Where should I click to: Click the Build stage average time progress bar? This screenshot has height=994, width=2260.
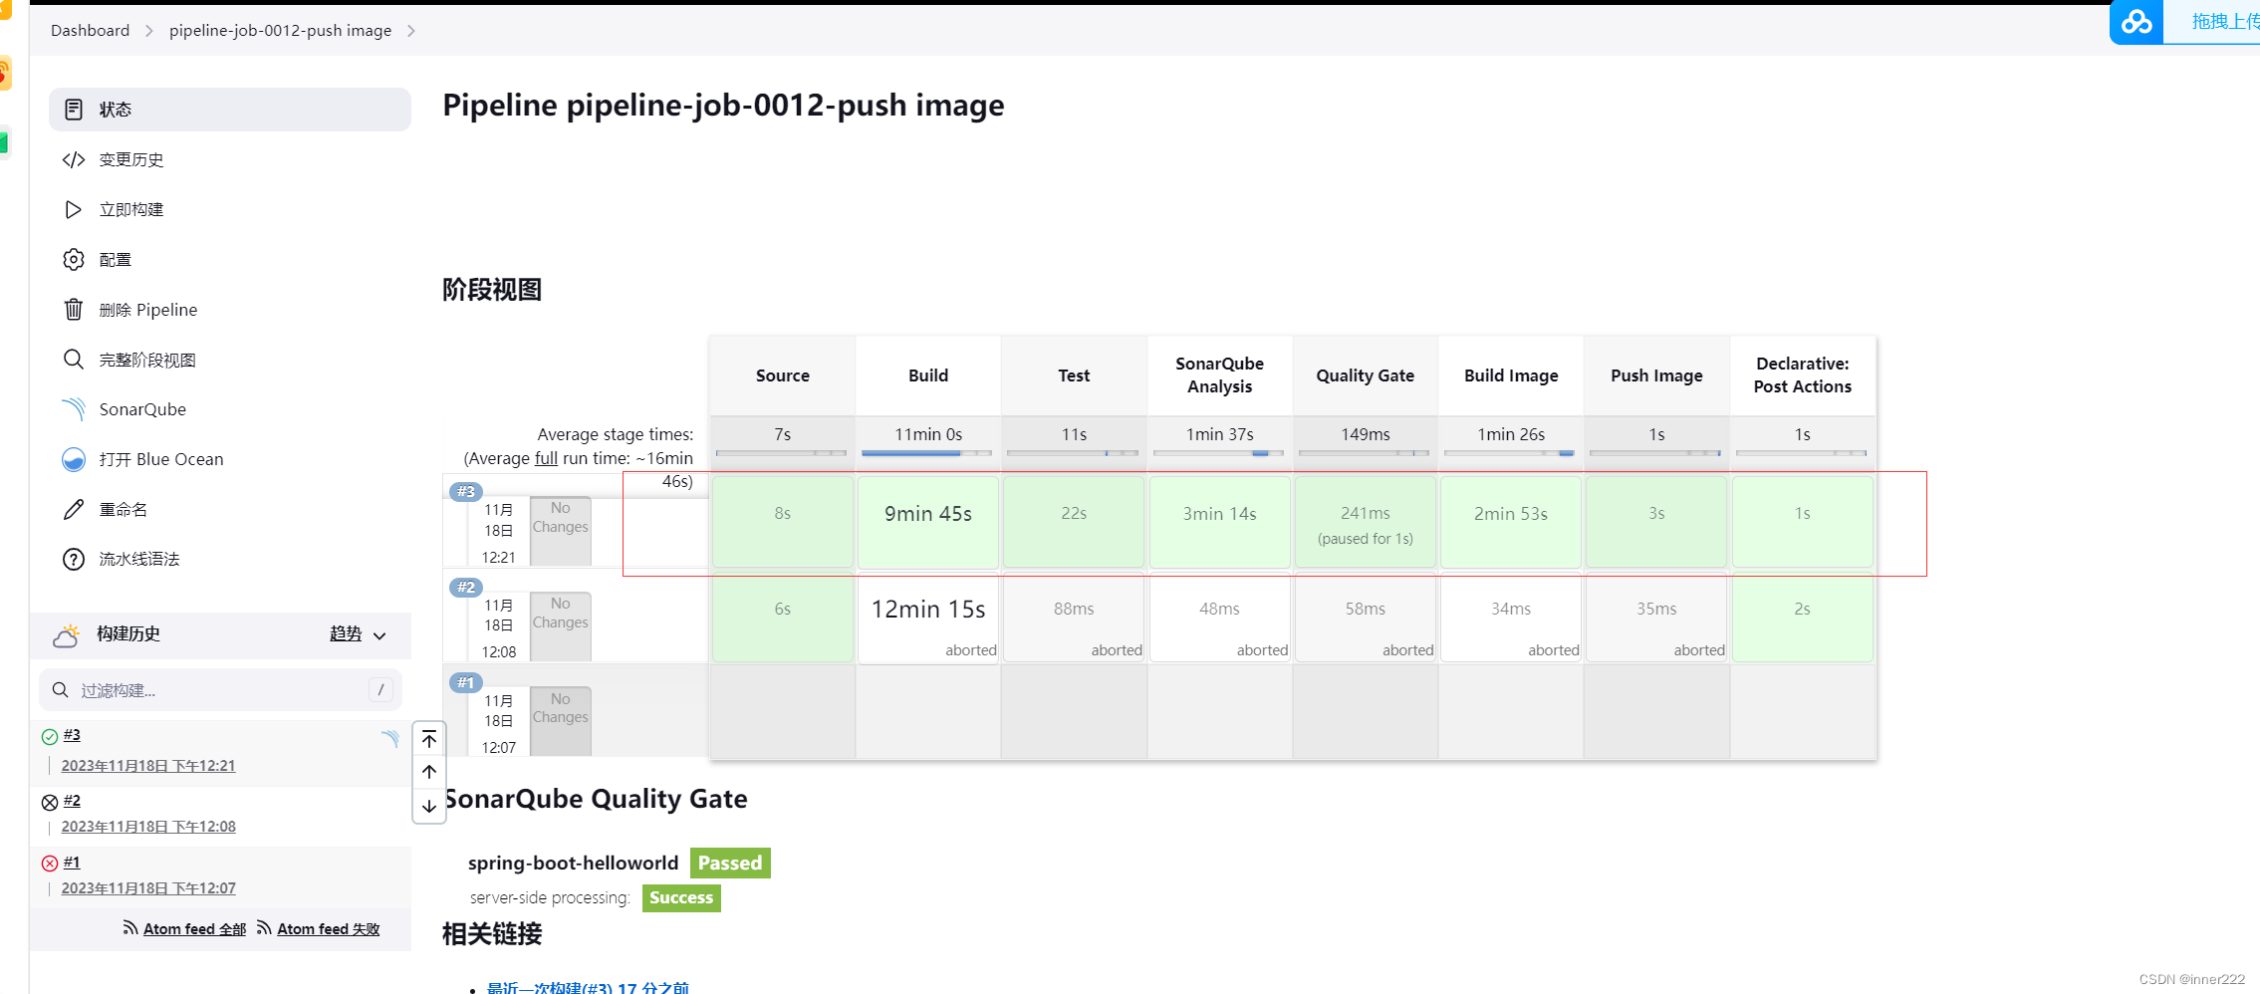tap(927, 453)
